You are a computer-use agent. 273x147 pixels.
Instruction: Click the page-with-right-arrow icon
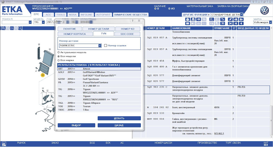(241, 19)
